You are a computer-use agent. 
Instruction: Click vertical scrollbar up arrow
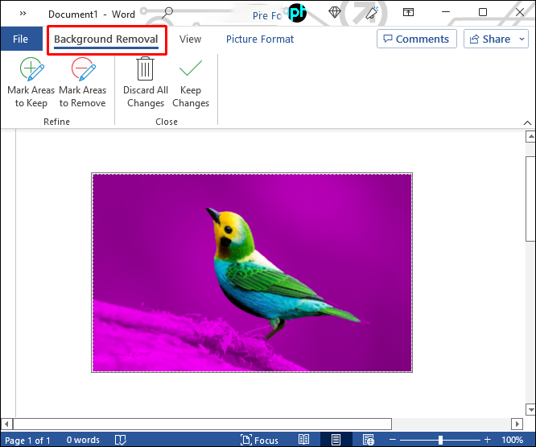point(530,137)
